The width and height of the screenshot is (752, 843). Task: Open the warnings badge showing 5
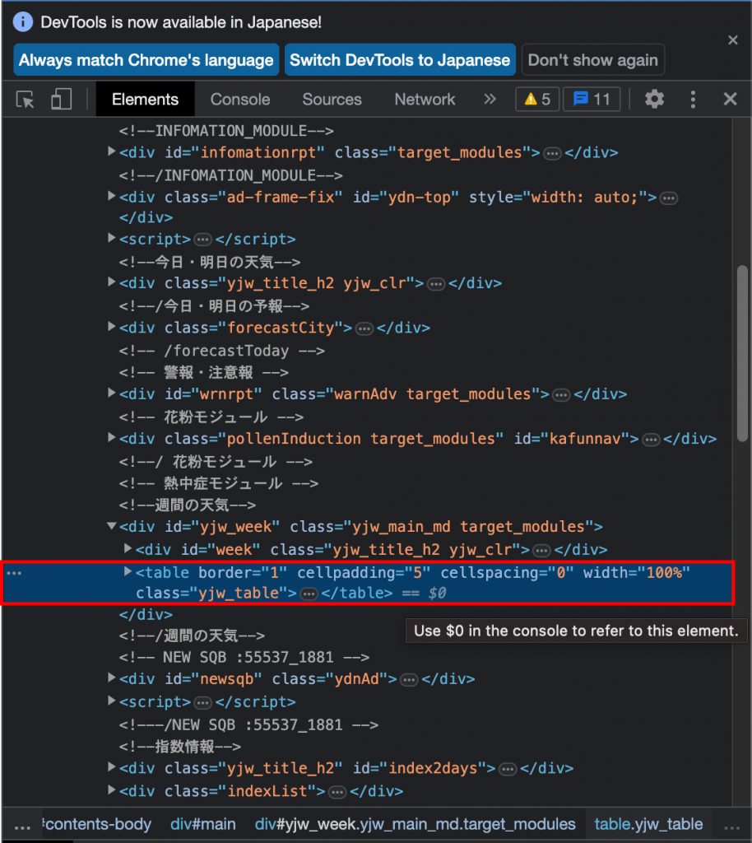(x=536, y=99)
